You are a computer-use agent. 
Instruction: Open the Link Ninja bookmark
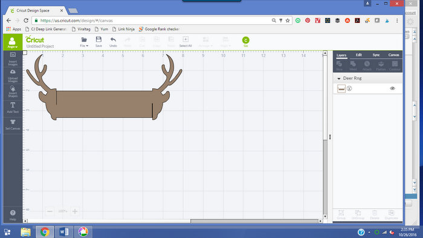(123, 29)
